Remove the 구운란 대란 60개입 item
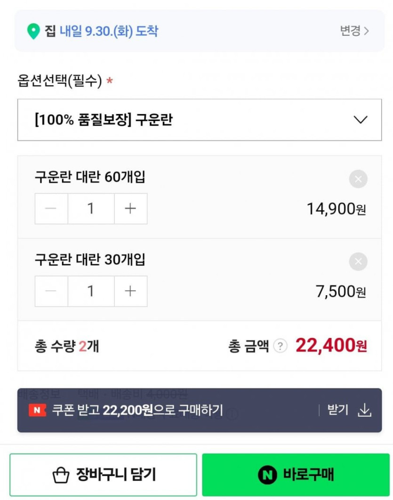393x500 pixels. point(358,179)
